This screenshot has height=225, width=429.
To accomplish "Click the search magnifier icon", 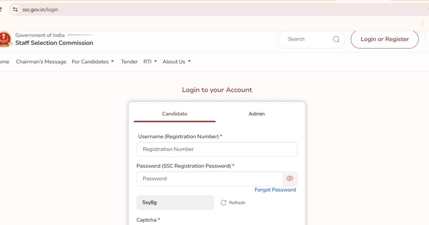I will pyautogui.click(x=336, y=39).
